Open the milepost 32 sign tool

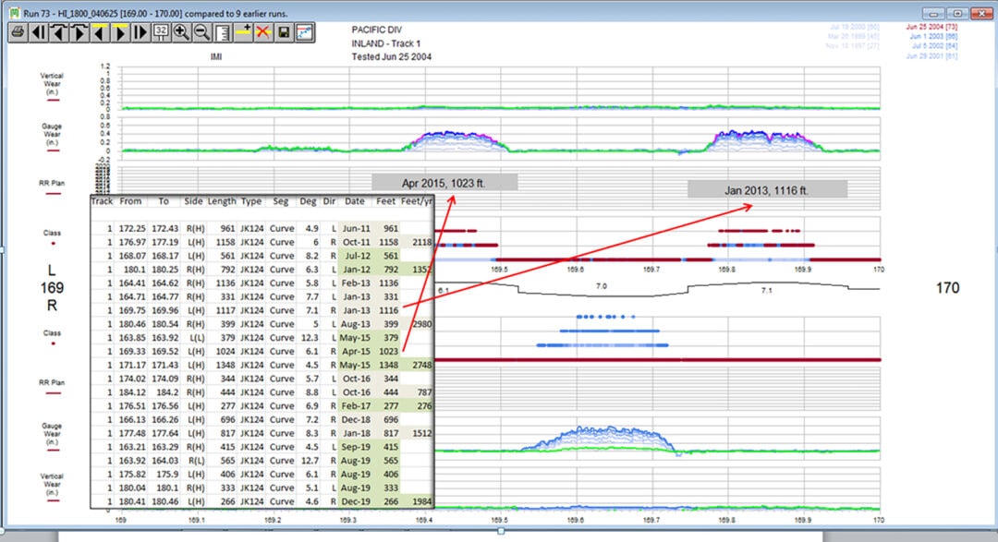(x=161, y=31)
